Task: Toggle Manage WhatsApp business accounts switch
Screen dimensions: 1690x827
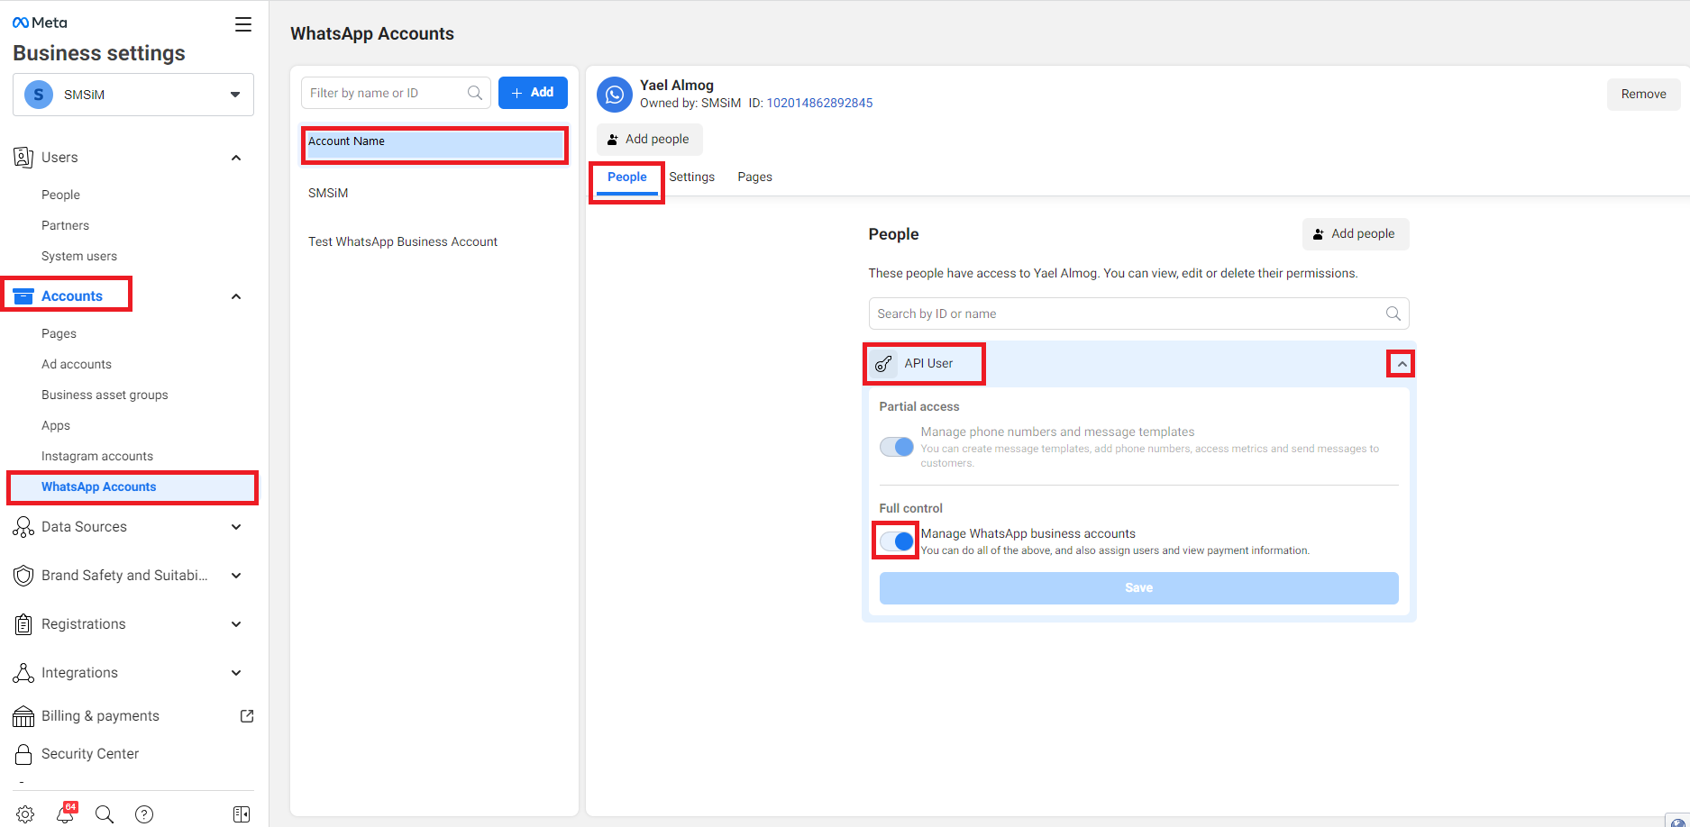Action: 897,541
